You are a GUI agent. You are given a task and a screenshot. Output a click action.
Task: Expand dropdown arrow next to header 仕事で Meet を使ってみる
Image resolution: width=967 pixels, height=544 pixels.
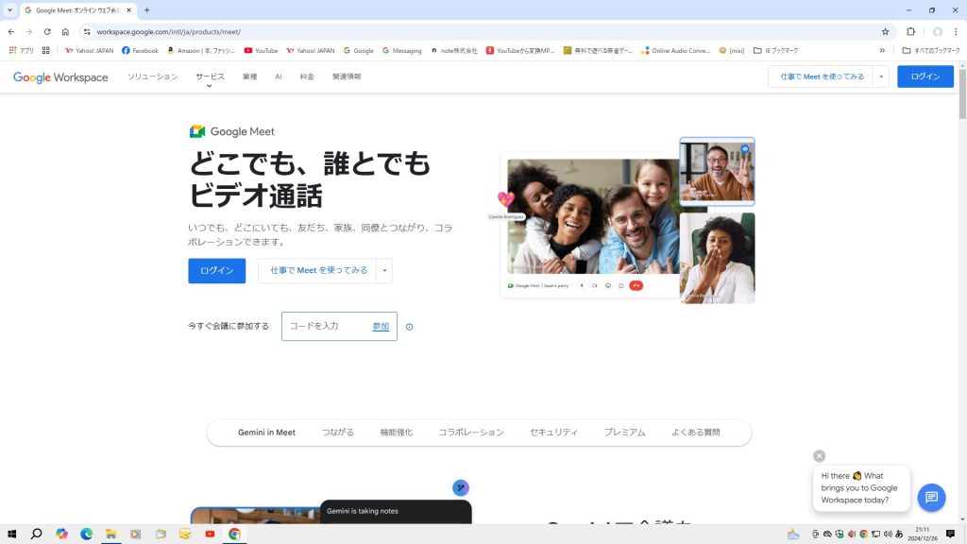point(881,77)
